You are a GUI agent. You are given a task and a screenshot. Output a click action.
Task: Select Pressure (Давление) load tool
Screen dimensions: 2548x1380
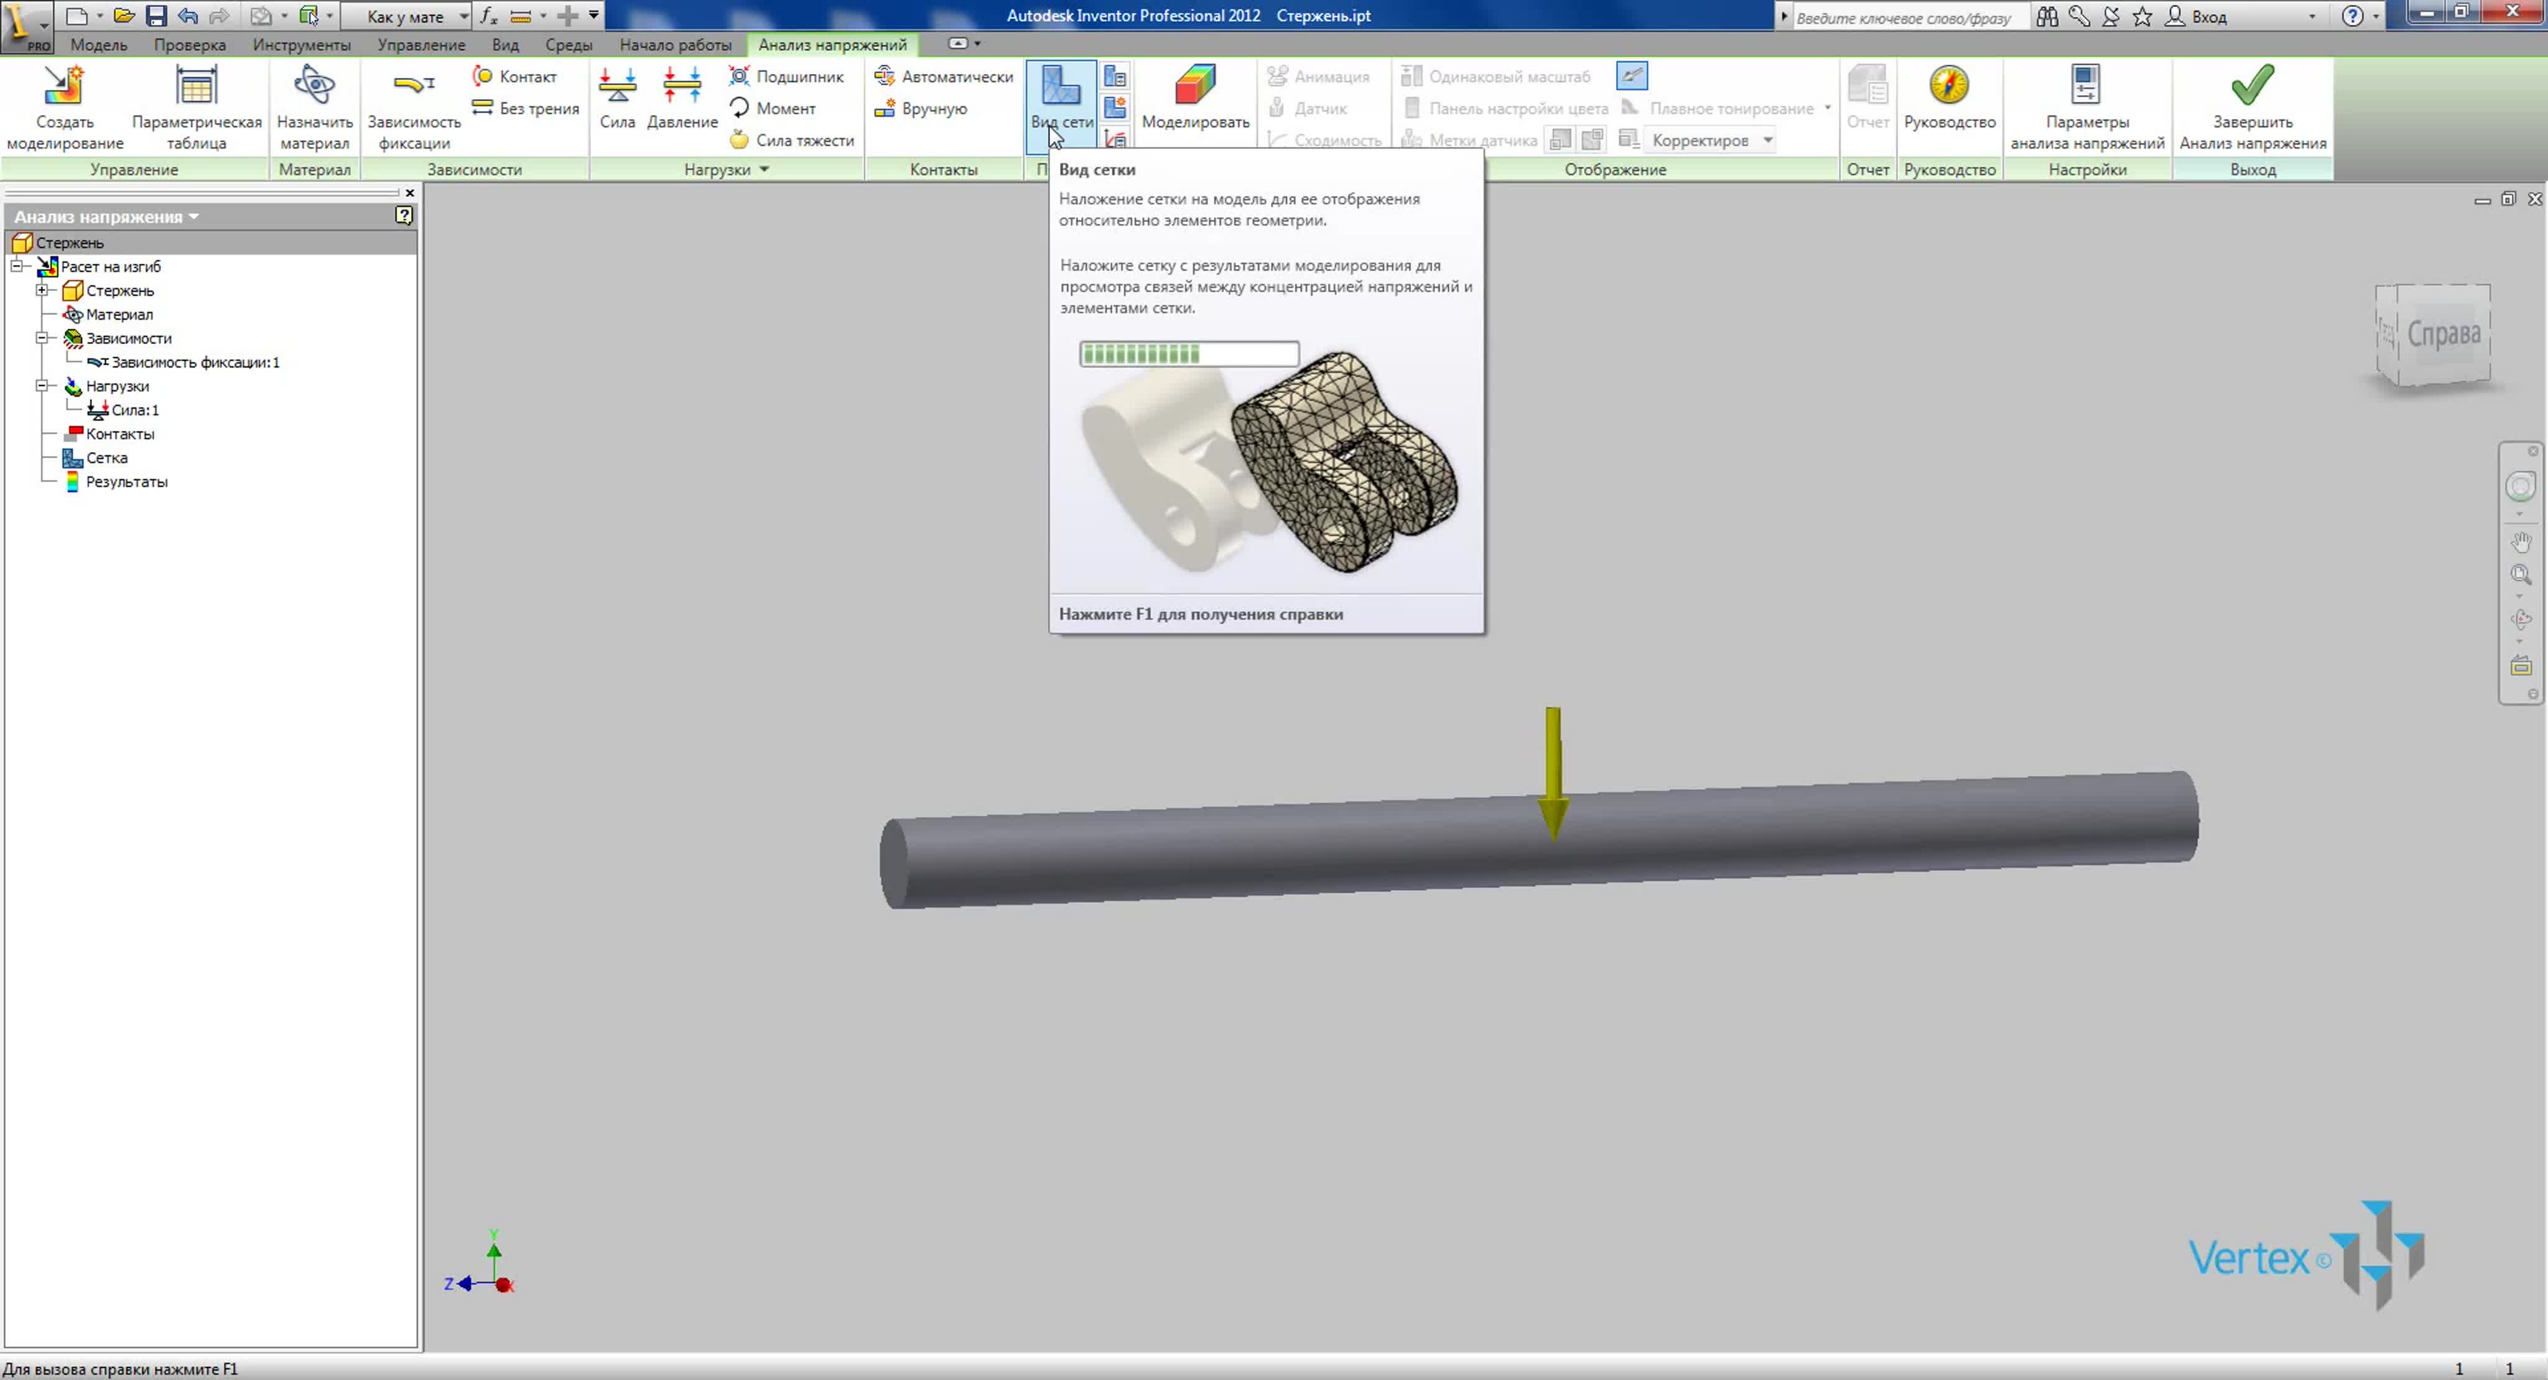click(682, 97)
